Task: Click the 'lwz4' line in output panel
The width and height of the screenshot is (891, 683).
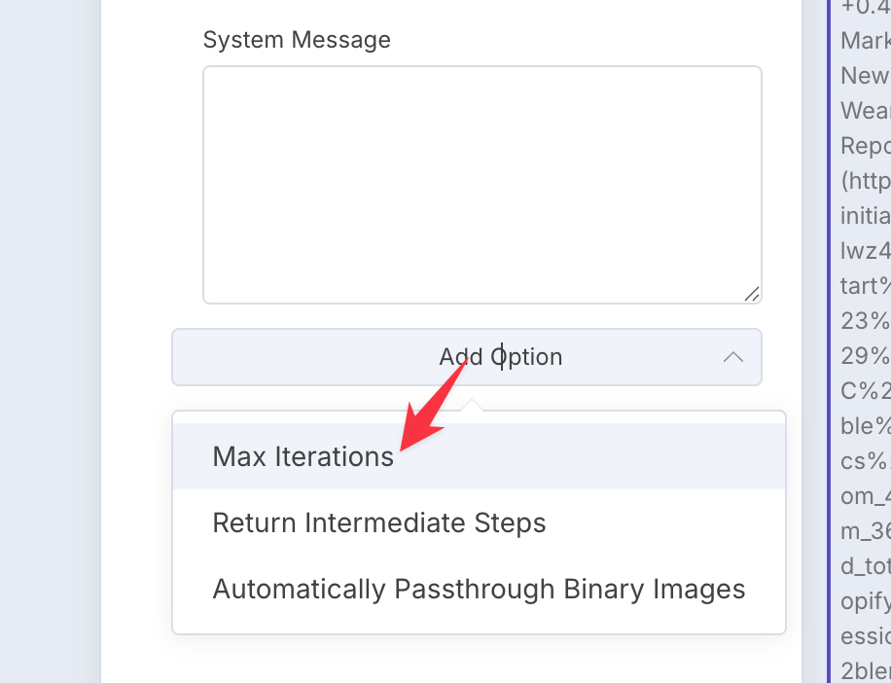Action: 866,251
